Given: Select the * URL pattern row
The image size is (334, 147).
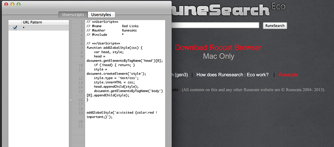Looking at the screenshot, I should pyautogui.click(x=38, y=28).
